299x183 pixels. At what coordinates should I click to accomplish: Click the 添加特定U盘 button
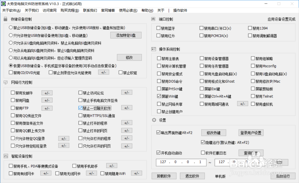pyautogui.click(x=126, y=35)
